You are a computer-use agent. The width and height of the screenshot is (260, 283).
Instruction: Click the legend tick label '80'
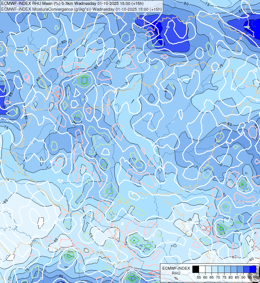231,278
